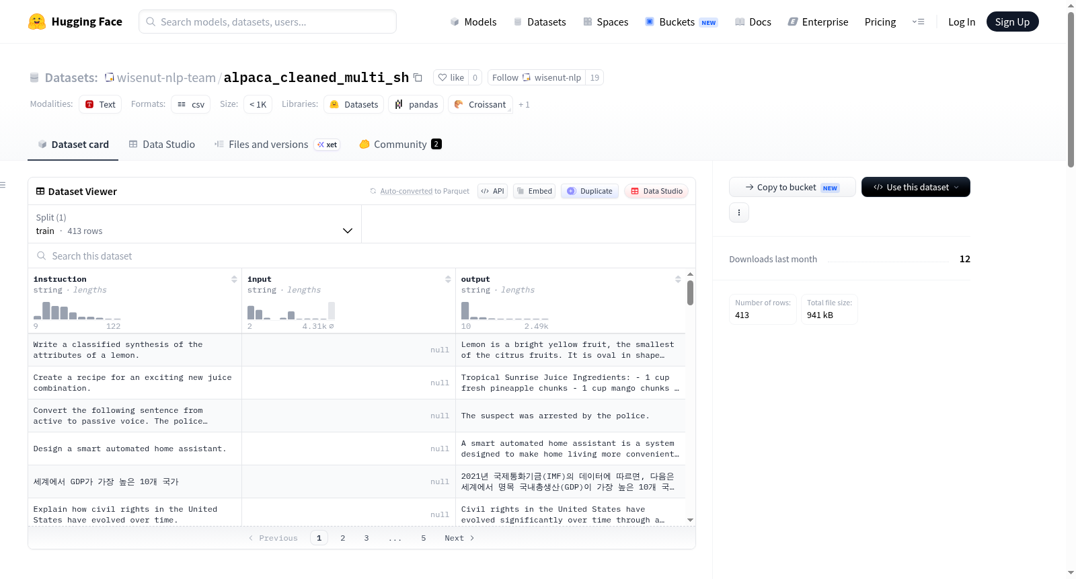The height and width of the screenshot is (579, 1076).
Task: Click the Duplicate button
Action: (590, 191)
